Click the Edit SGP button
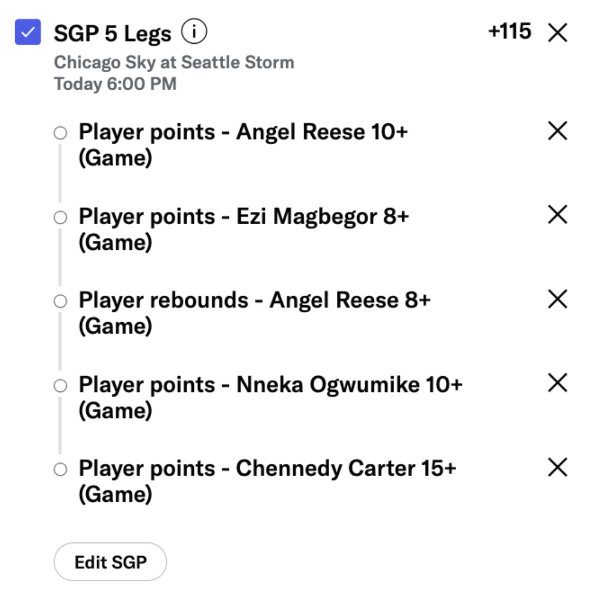 (110, 562)
